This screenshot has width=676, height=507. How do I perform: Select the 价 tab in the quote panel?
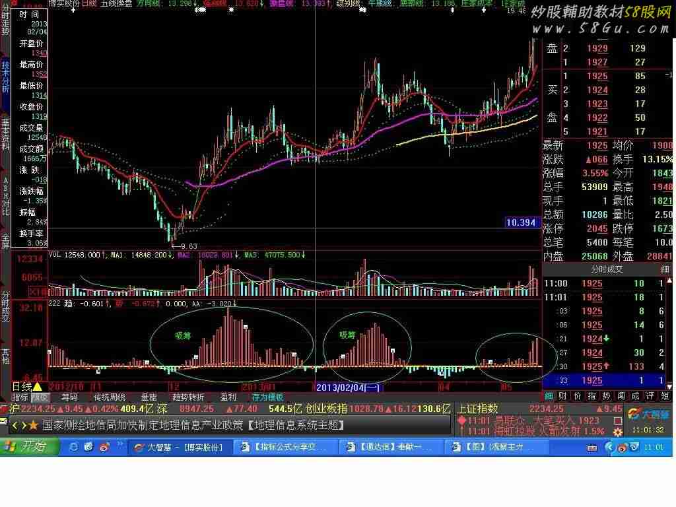tap(577, 396)
